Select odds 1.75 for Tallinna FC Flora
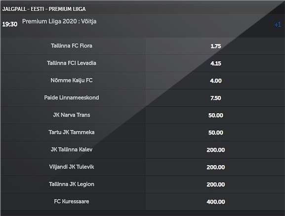Image resolution: width=285 pixels, height=216 pixels. click(x=215, y=46)
